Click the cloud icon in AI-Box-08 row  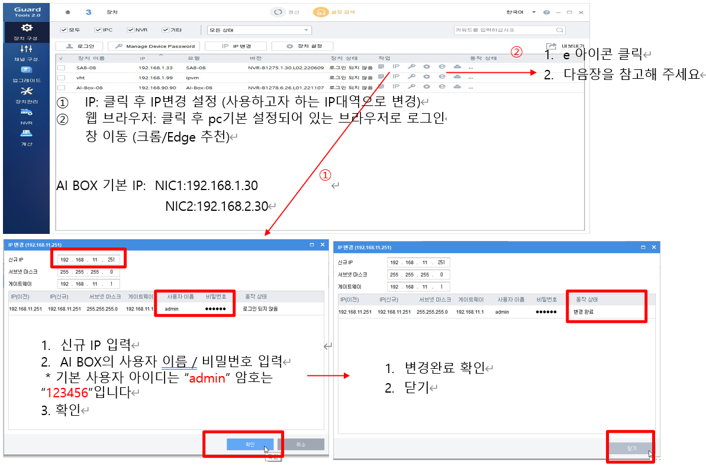[x=457, y=88]
